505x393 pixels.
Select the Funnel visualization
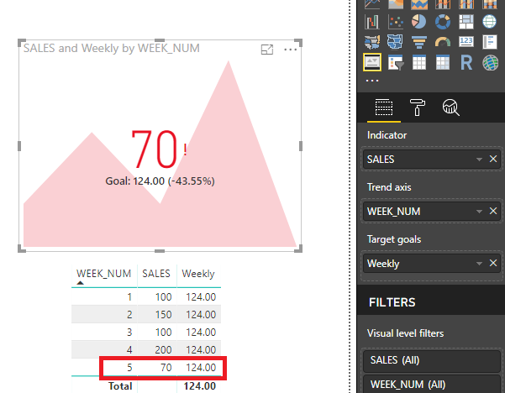pos(419,42)
